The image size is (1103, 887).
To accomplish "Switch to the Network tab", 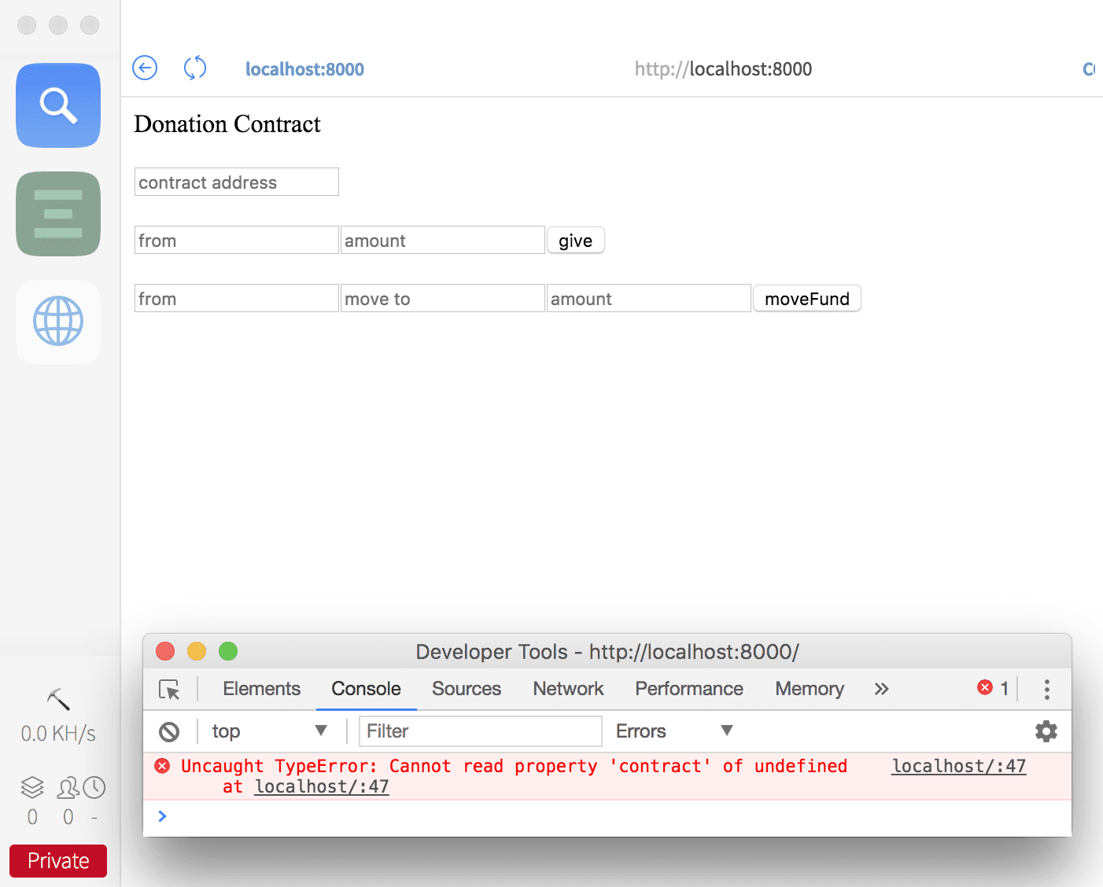I will [568, 689].
